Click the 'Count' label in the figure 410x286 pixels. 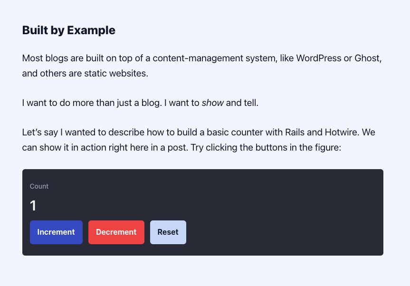[x=39, y=186]
